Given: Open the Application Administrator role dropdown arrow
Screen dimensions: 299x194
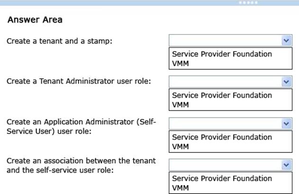Looking at the screenshot, I should tap(286, 124).
